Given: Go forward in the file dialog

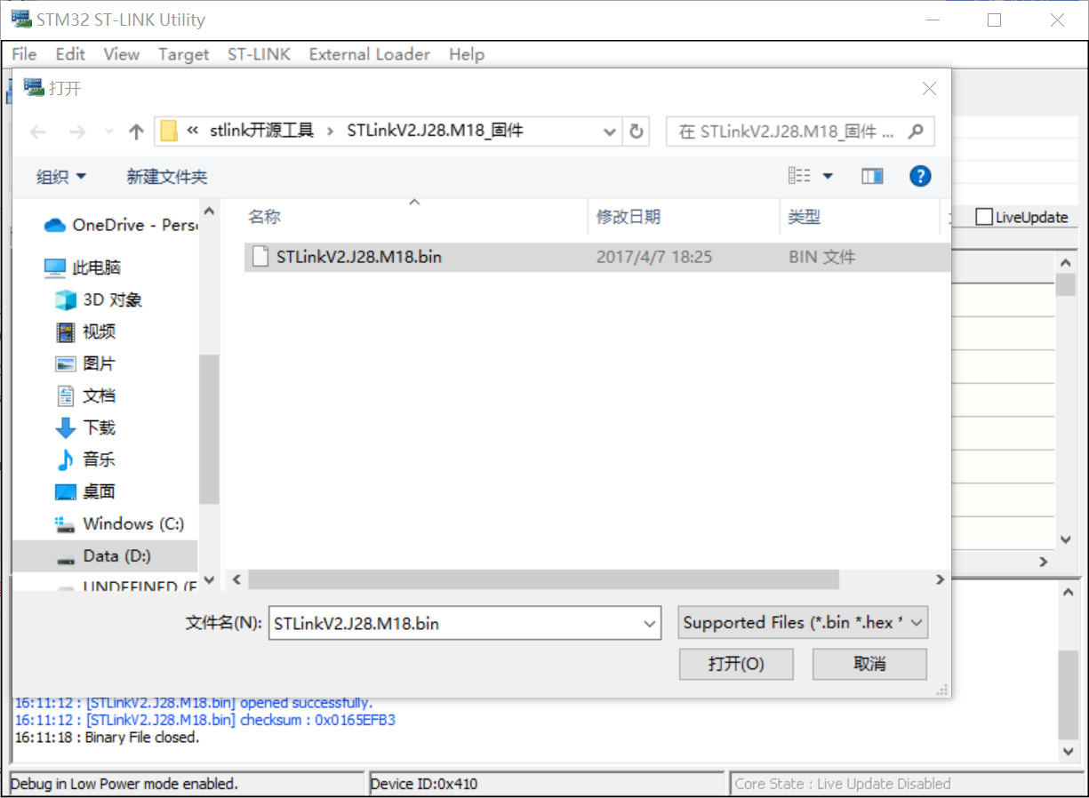Looking at the screenshot, I should coord(76,132).
